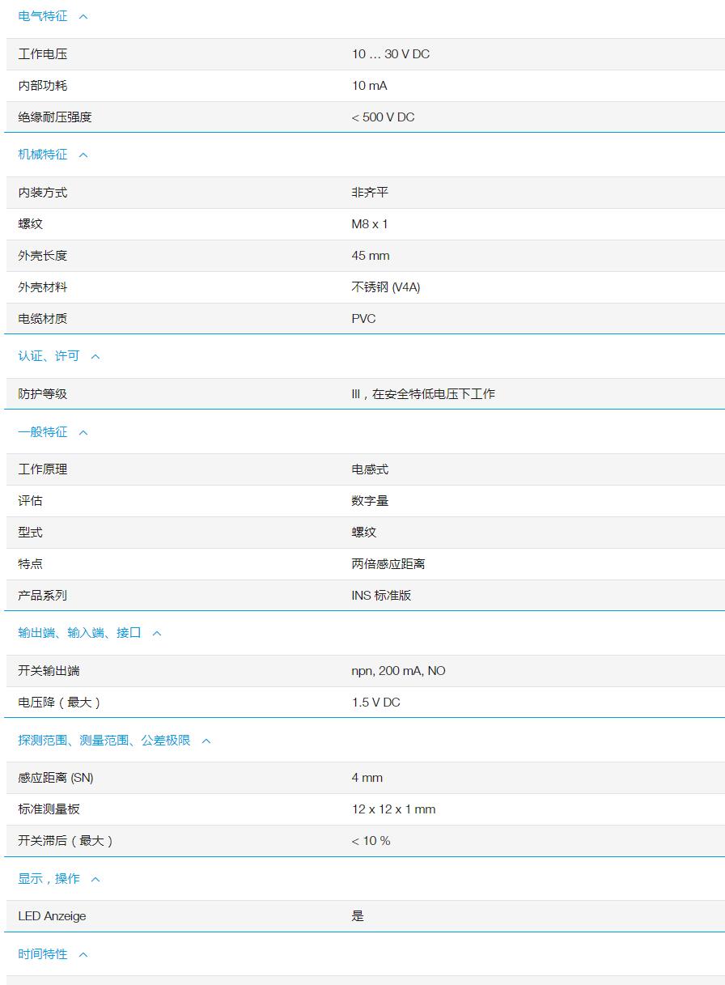
Task: Select the 感应距离 (SN) row
Action: (55, 778)
